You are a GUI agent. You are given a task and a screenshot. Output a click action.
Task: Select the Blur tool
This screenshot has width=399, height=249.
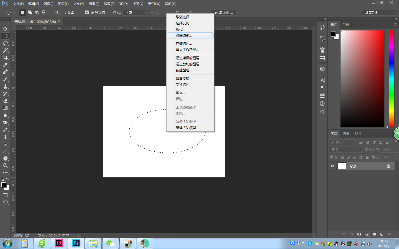tap(5, 115)
